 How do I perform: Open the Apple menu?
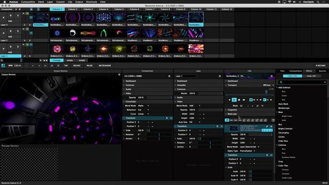(5, 2)
